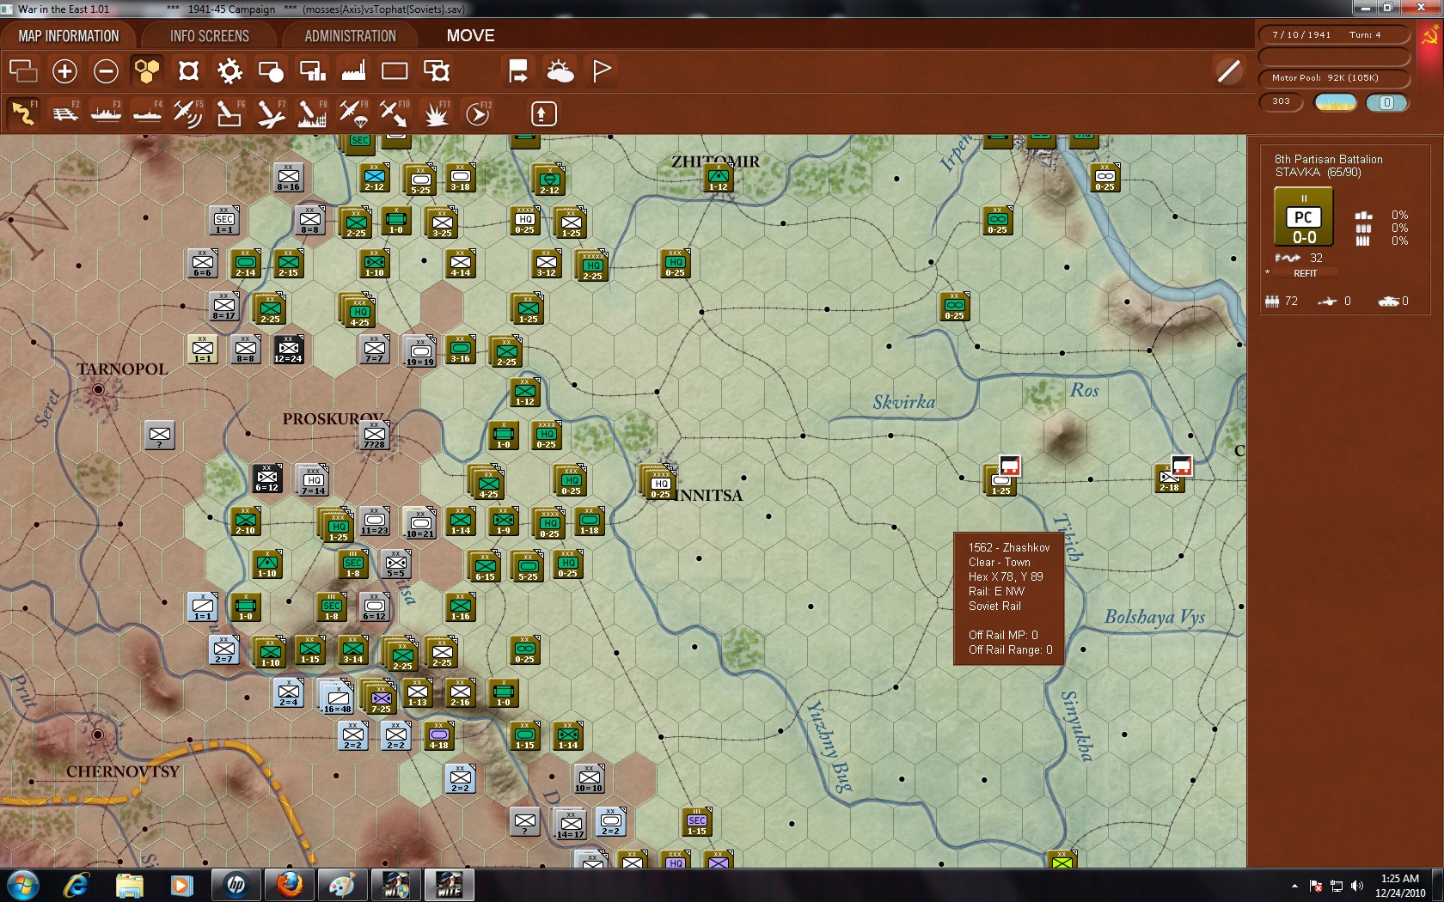Image resolution: width=1444 pixels, height=902 pixels.
Task: Click the diagonal slash round button
Action: 1229,70
